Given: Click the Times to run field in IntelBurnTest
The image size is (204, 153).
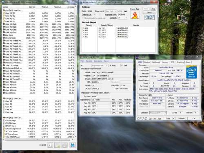Looking at the screenshot, I should [96, 15].
